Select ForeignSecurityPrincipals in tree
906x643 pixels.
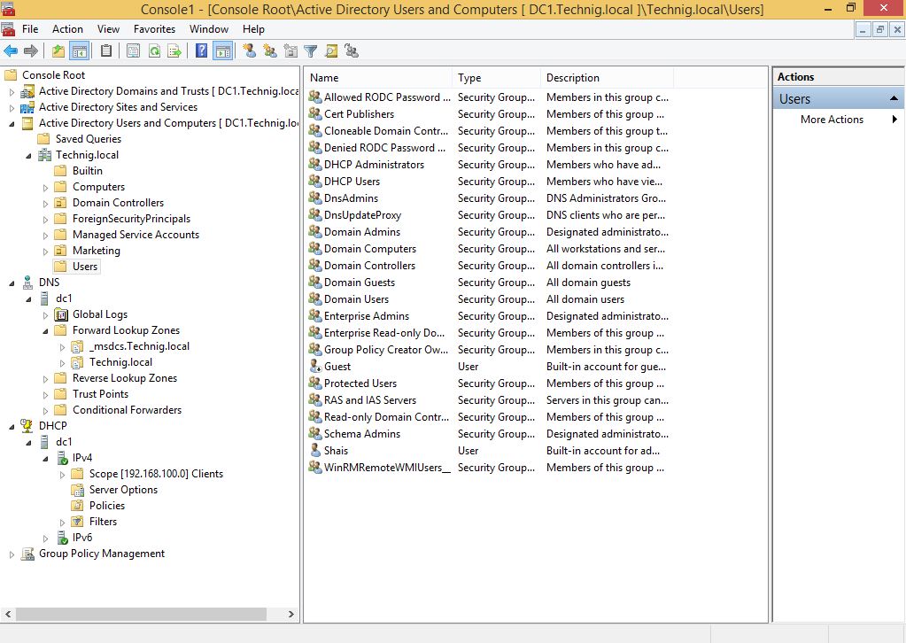[x=131, y=219]
